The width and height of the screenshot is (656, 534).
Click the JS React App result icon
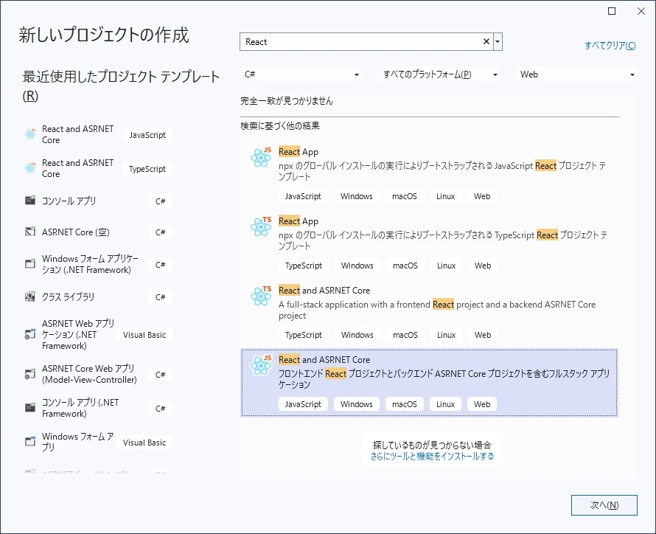coord(261,157)
